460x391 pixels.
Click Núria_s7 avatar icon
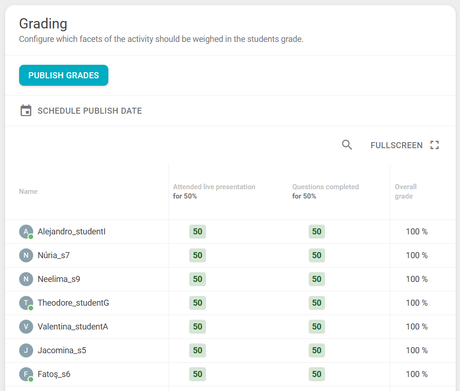pyautogui.click(x=26, y=255)
